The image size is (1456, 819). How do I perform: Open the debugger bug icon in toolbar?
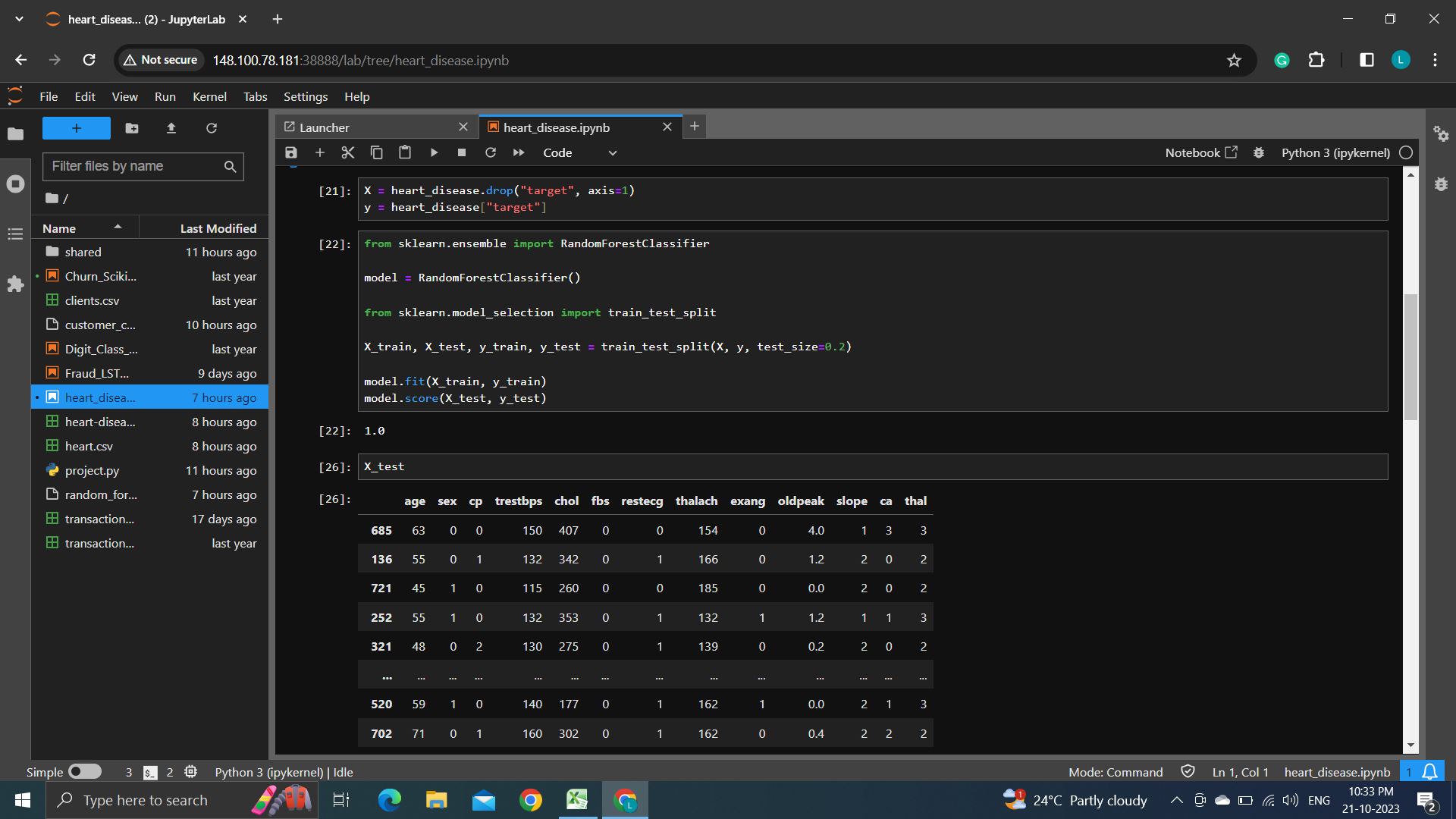tap(1259, 152)
